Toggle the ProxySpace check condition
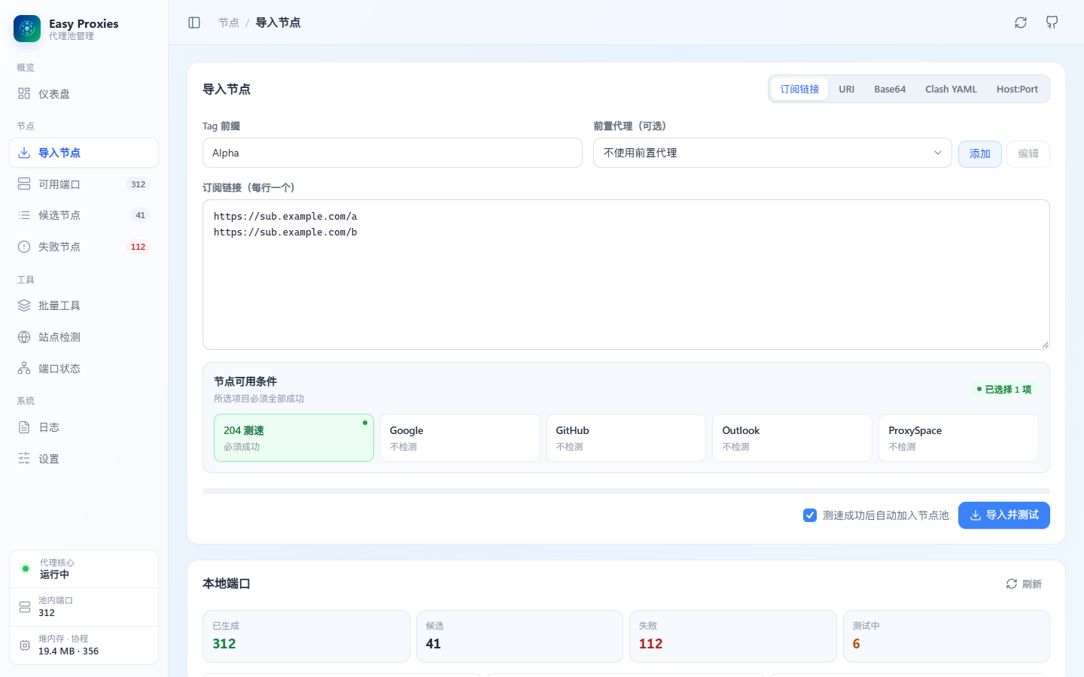 (958, 438)
